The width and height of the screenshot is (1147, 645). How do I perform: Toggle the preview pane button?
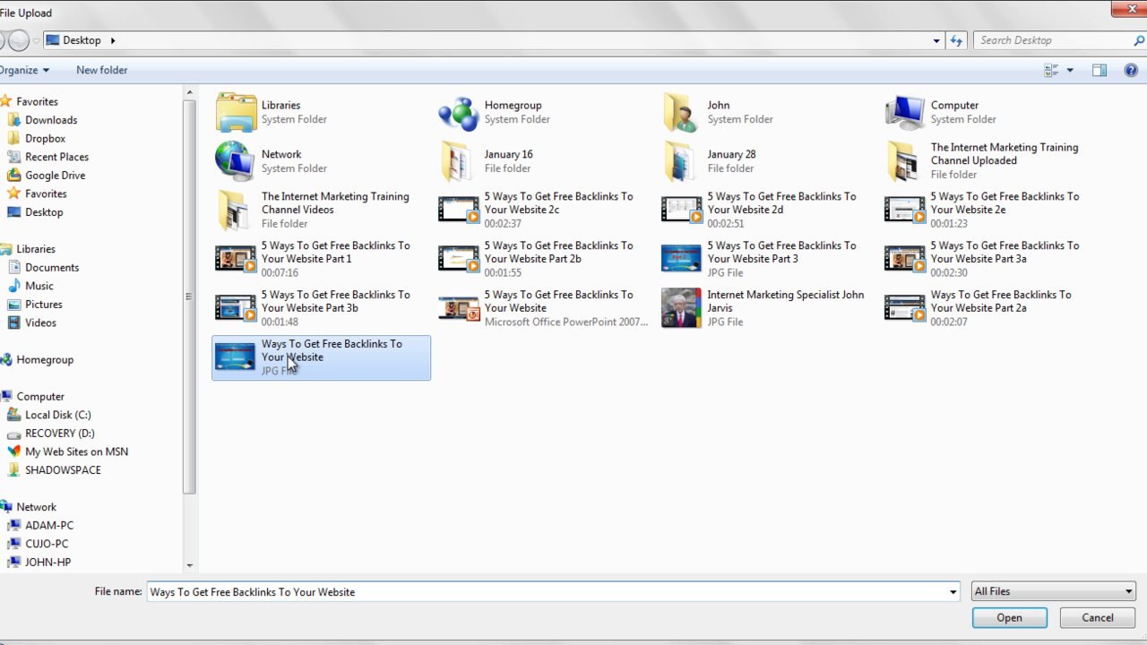click(1100, 70)
